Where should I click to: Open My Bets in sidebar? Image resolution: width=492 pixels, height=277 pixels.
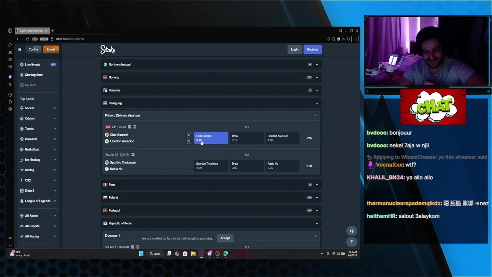point(38,85)
